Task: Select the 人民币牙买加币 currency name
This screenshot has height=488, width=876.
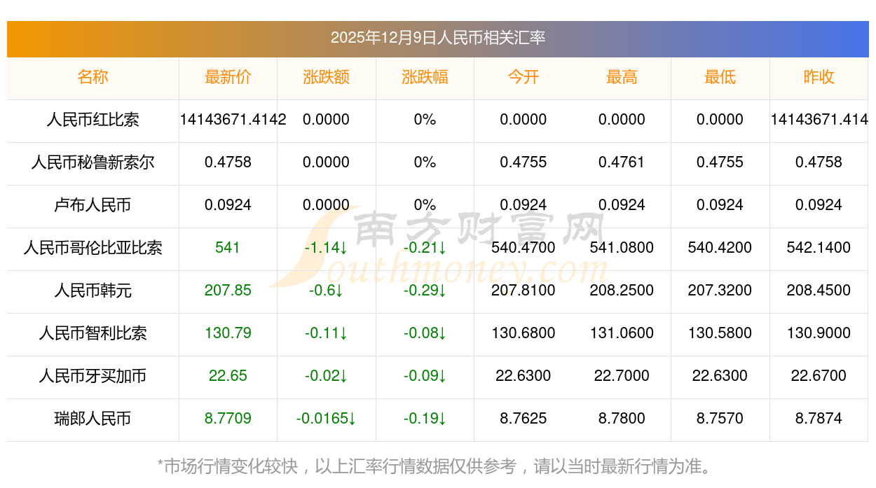Action: coord(93,376)
